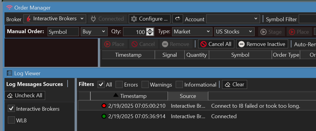316x131 pixels.
Task: Open the Broker Interactive Brokers dropdown
Action: (x=55, y=19)
